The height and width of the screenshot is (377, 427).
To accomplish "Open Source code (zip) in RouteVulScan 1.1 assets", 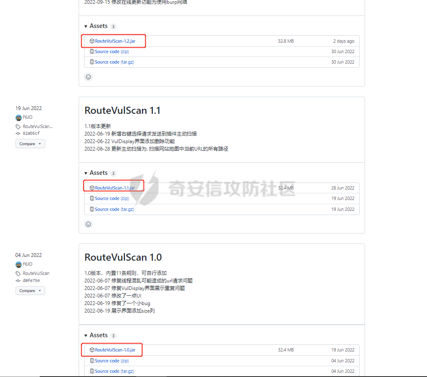I will tap(112, 198).
